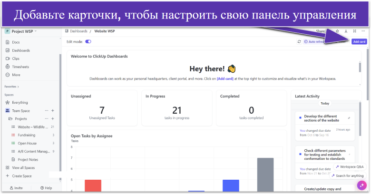Click View all Spaces

[23, 168]
